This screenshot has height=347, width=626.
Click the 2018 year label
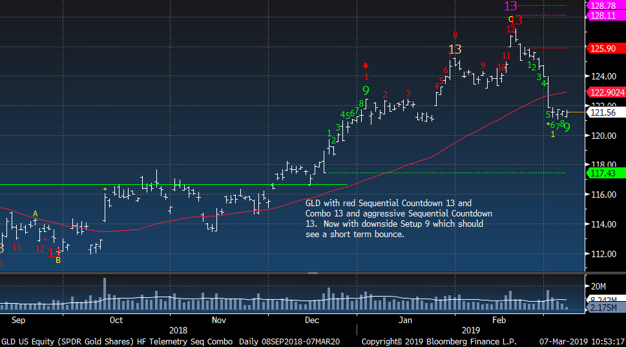click(178, 331)
